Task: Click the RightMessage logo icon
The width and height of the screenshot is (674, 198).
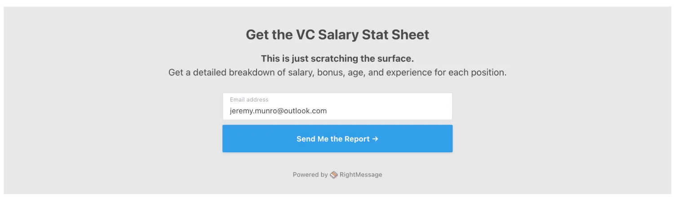Action: pyautogui.click(x=333, y=175)
